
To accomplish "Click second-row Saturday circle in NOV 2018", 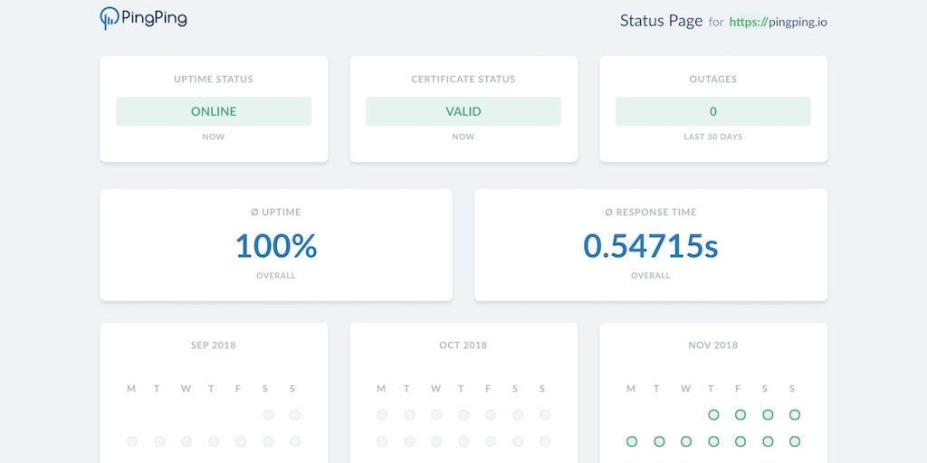I will tap(768, 441).
